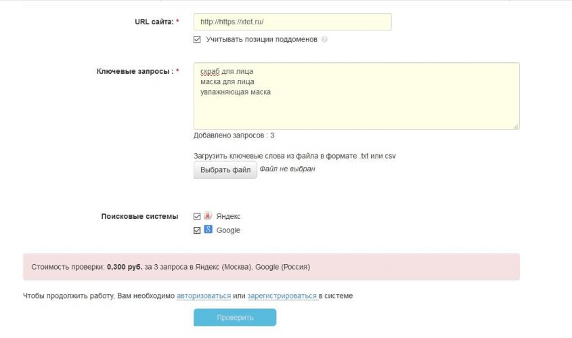
Task: Click the keywords textarea resize grip
Action: (x=516, y=126)
